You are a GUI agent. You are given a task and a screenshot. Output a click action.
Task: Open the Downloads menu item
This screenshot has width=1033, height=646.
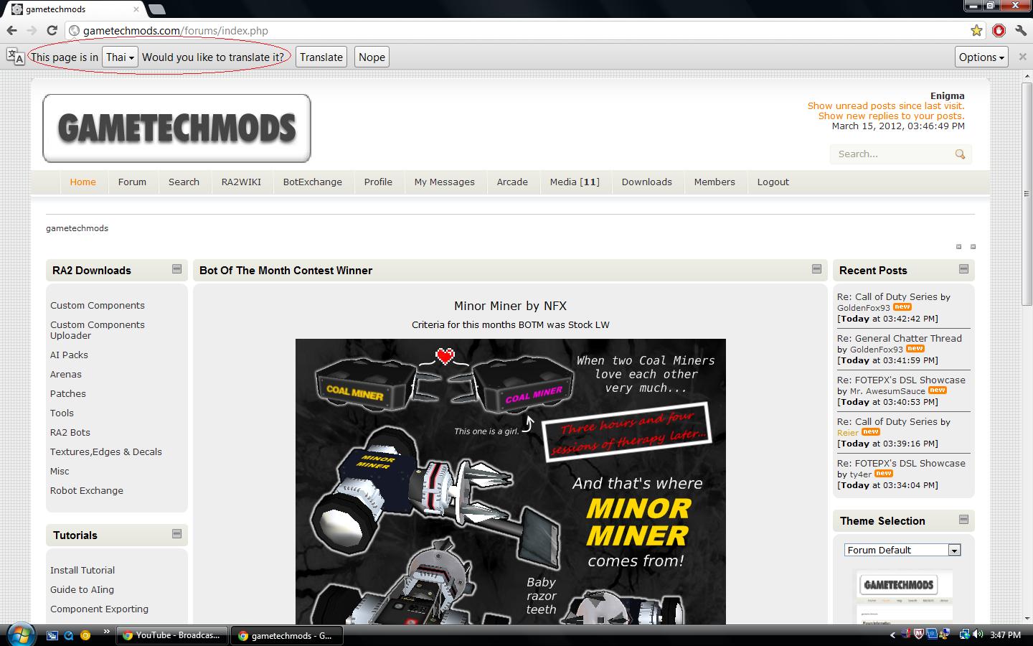click(x=646, y=182)
